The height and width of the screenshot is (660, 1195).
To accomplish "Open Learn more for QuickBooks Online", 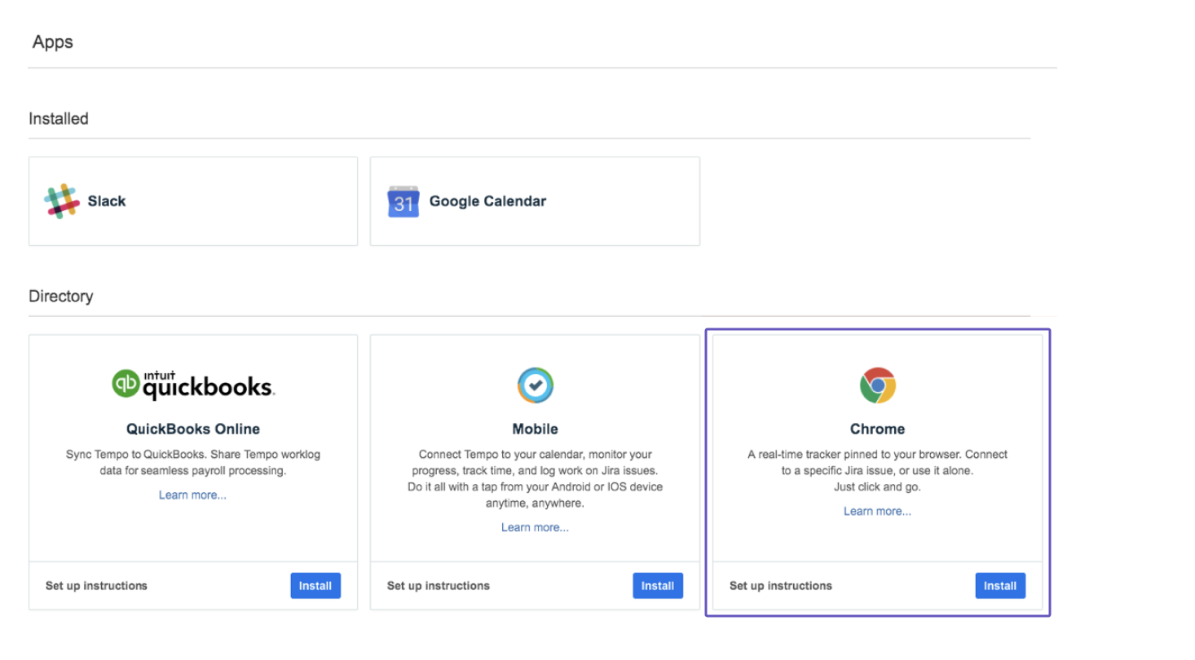I will (193, 495).
